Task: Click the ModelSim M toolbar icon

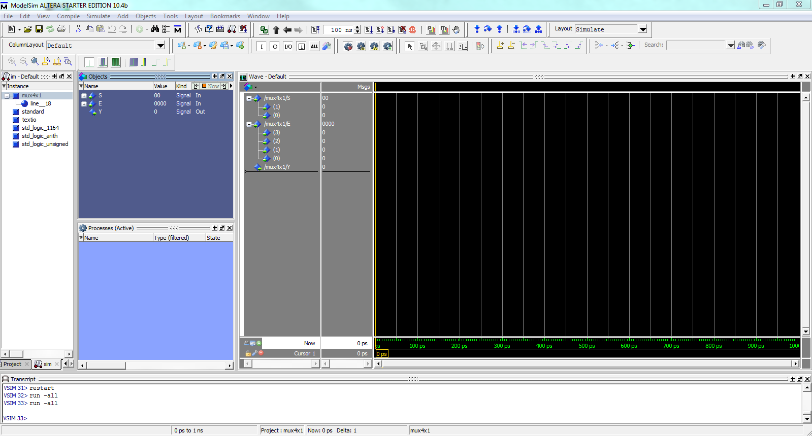Action: tap(178, 29)
